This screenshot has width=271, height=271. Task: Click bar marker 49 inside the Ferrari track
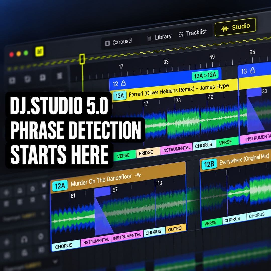click(210, 97)
